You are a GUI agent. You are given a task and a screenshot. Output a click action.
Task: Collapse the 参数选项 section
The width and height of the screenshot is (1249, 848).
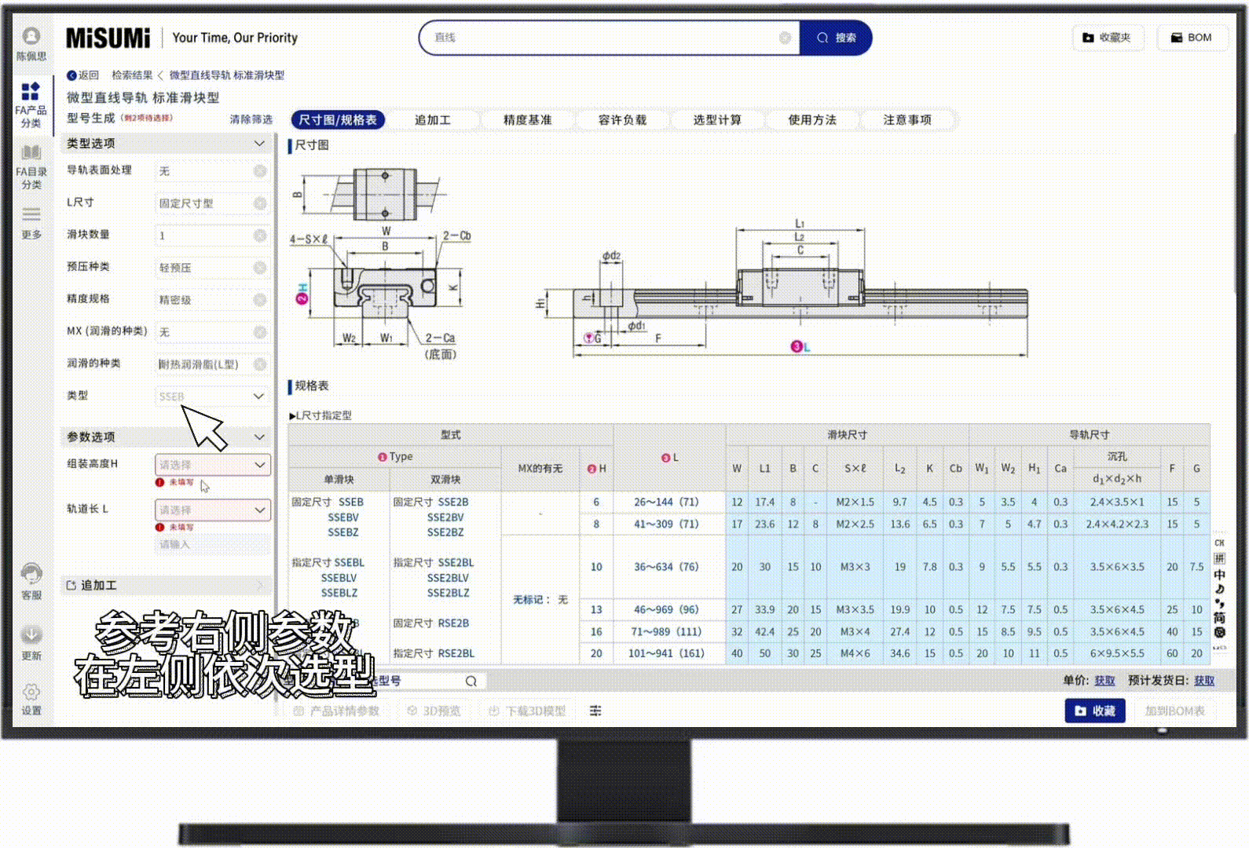[x=259, y=437]
